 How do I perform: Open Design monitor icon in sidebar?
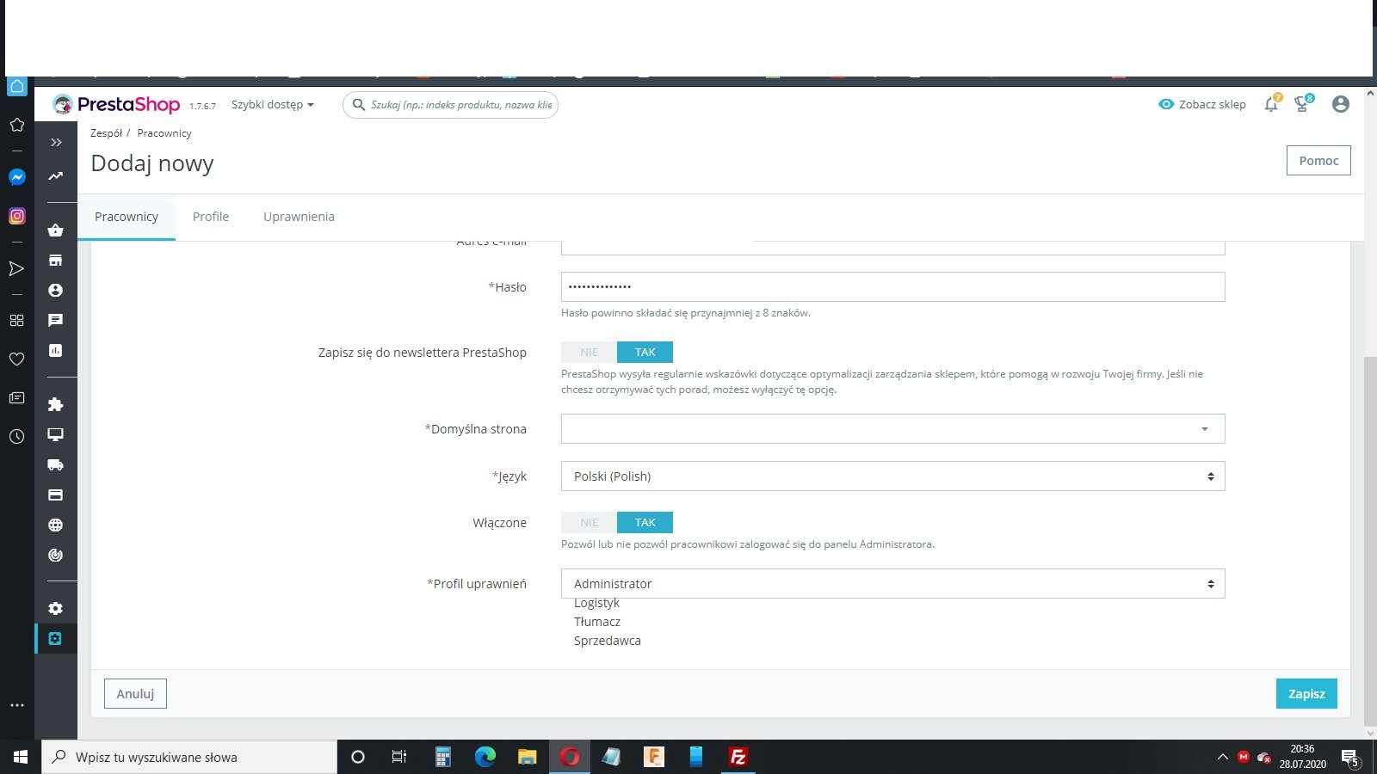point(56,434)
